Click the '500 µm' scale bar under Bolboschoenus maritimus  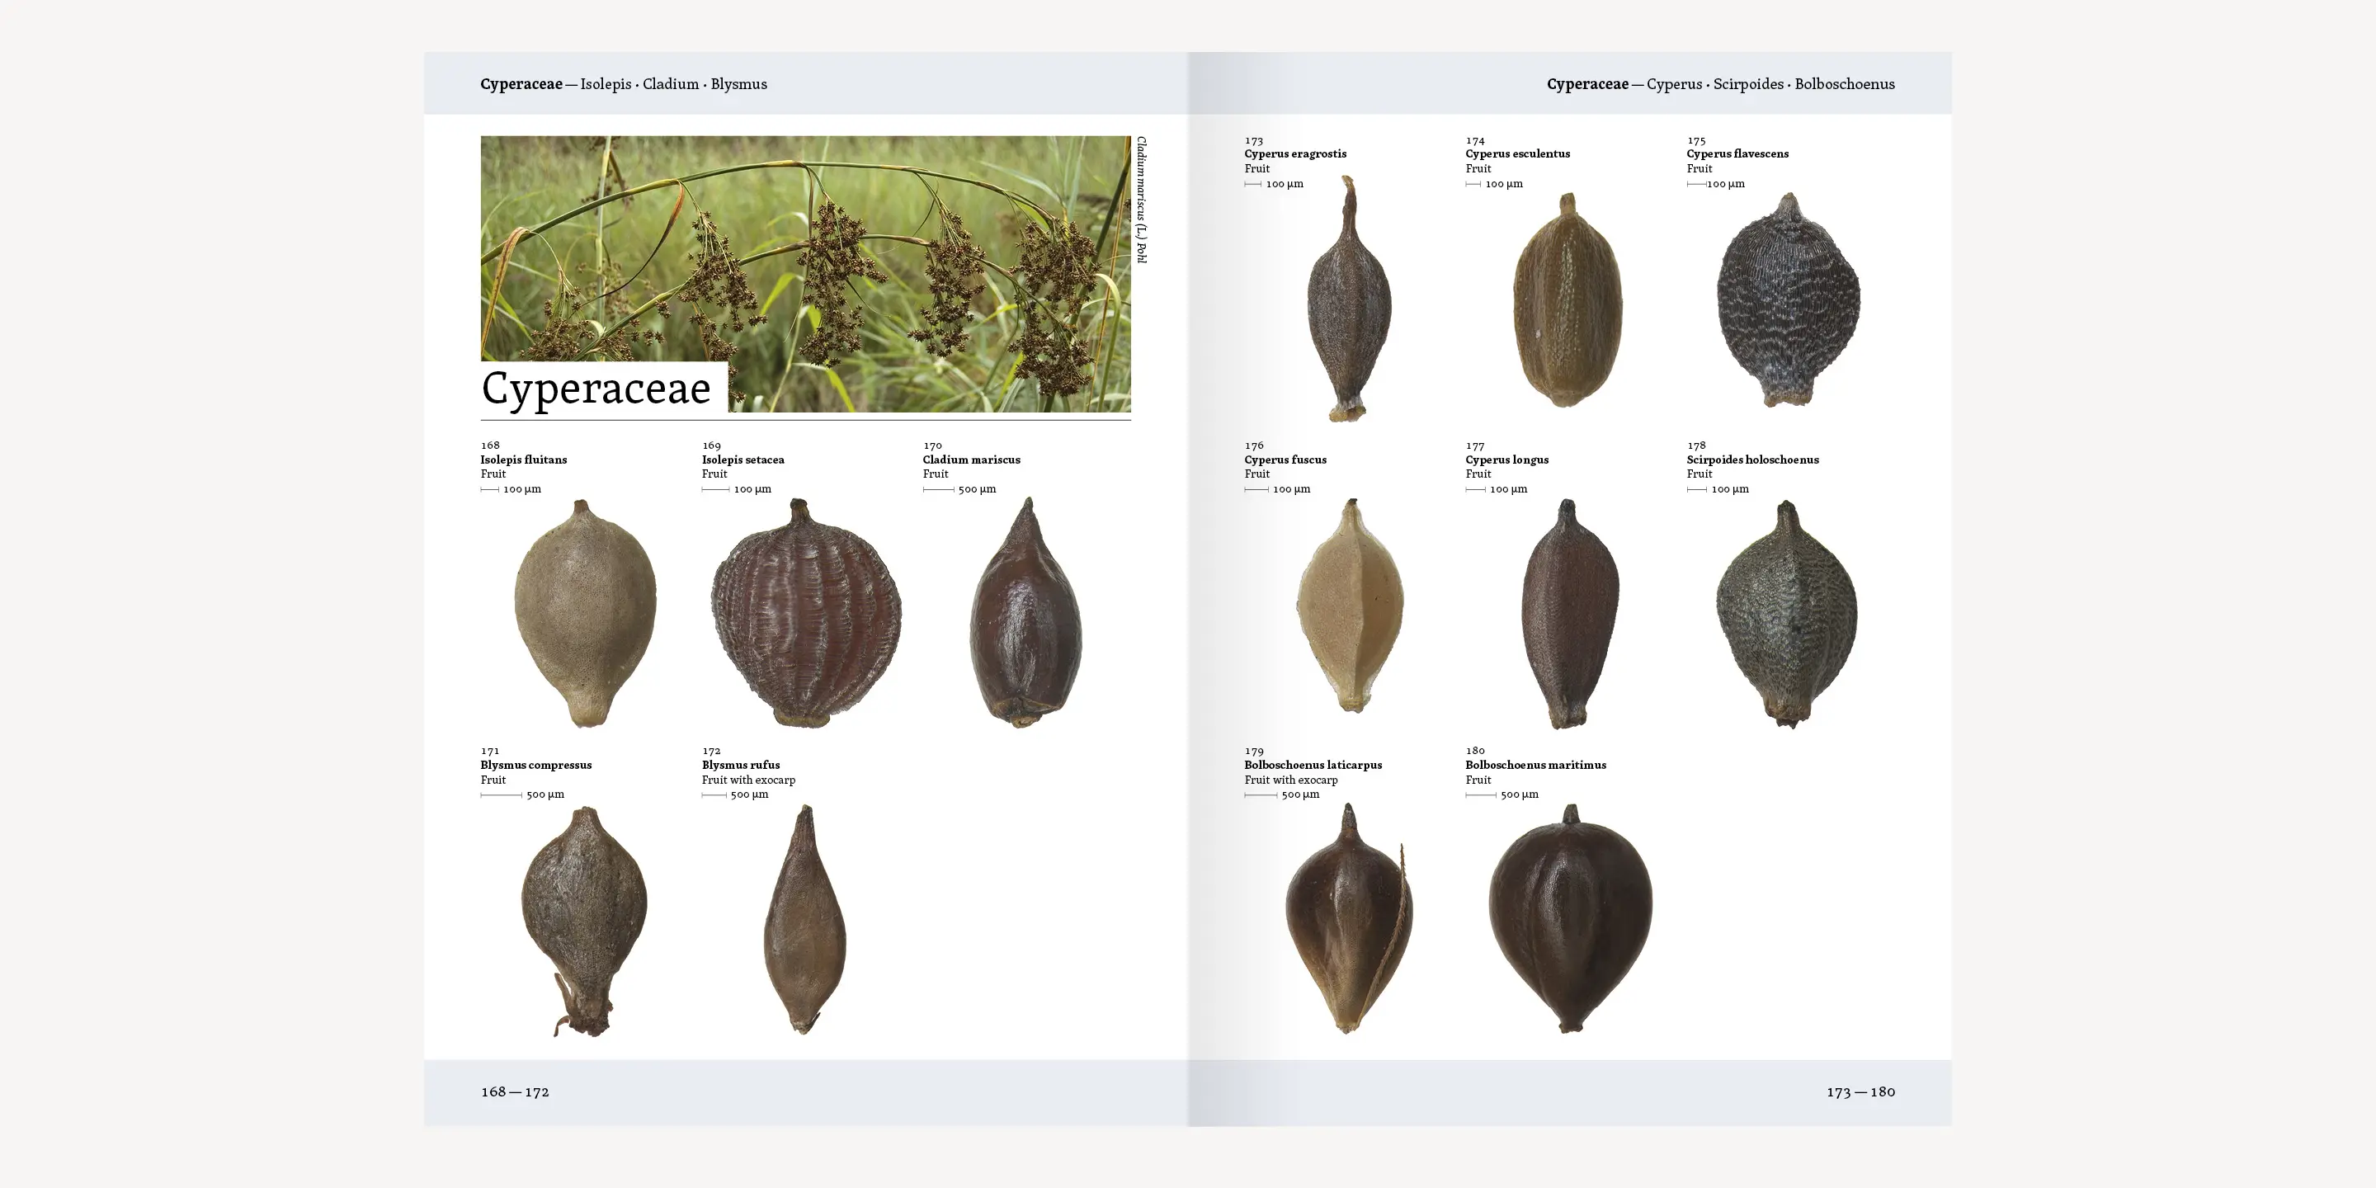click(1501, 795)
